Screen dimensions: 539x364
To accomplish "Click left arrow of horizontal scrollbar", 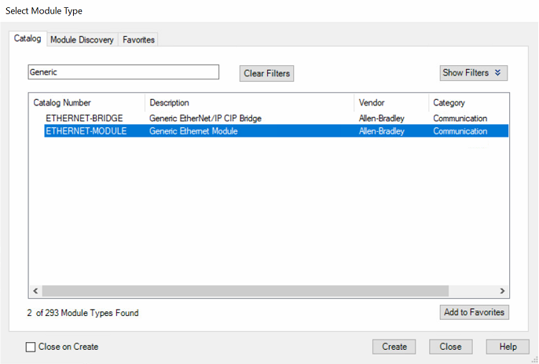I will coord(35,291).
